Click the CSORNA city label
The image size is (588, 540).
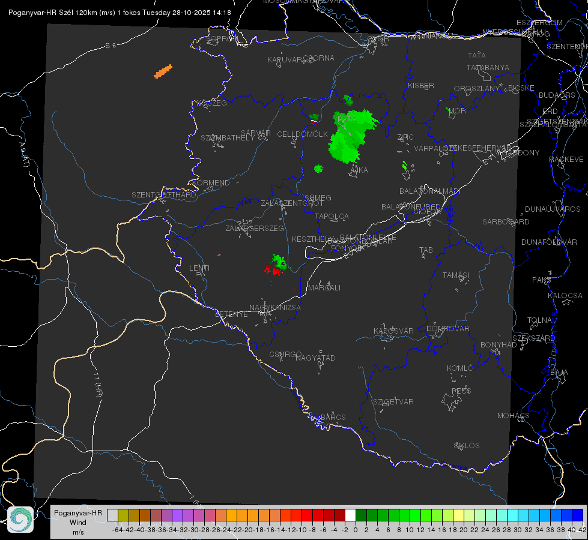318,58
